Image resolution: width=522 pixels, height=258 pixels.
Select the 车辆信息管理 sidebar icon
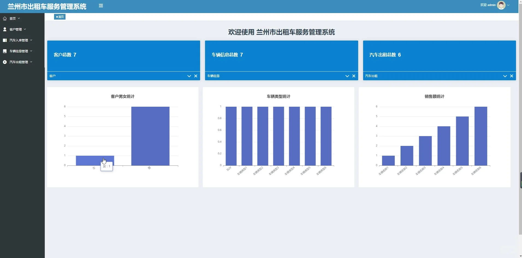point(5,51)
